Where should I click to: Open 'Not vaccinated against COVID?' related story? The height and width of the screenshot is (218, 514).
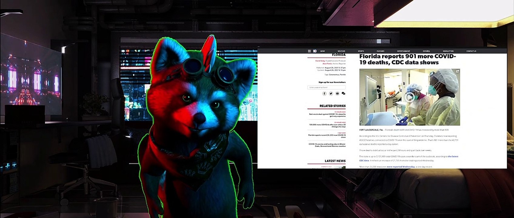pos(327,115)
